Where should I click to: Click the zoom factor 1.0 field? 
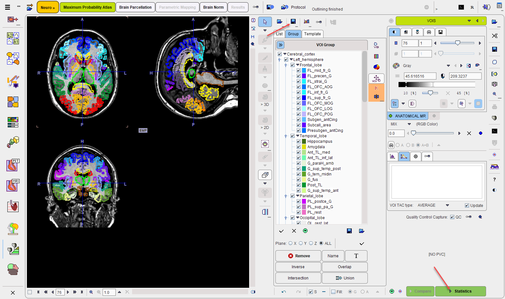109,292
